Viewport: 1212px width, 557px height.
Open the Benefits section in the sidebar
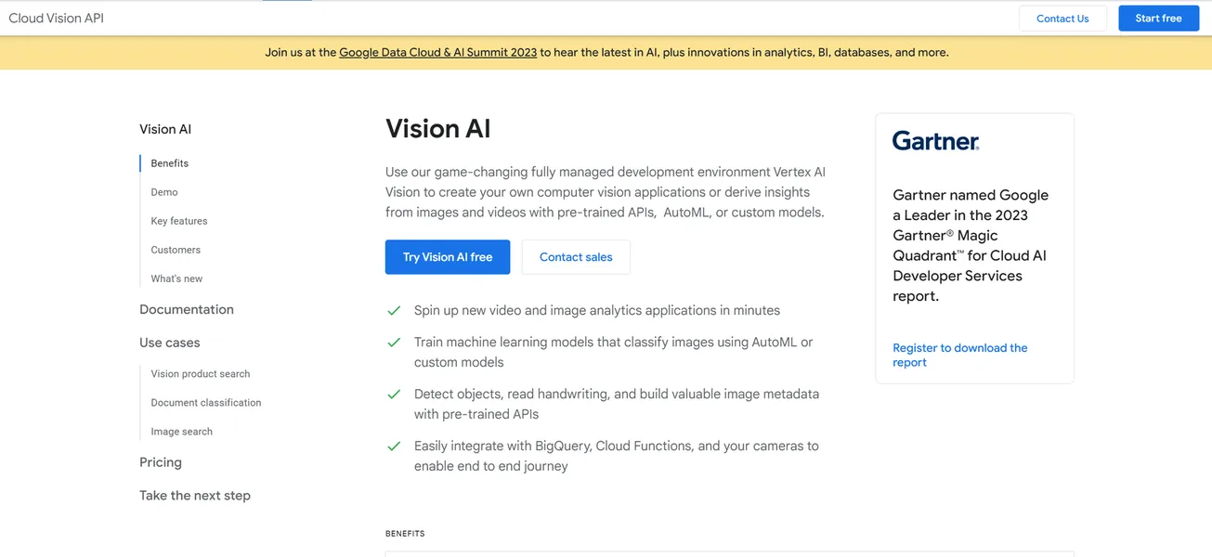tap(168, 162)
